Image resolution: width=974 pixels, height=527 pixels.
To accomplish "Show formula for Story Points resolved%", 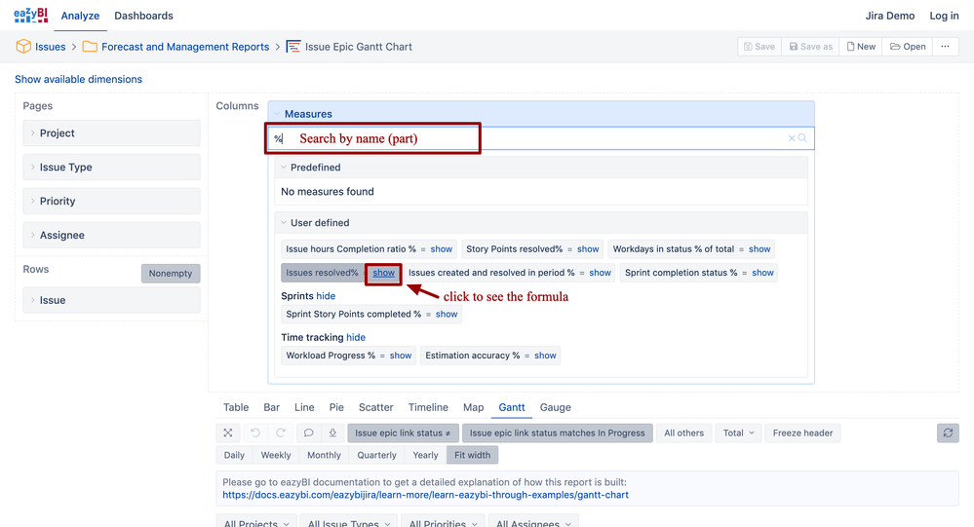I will tap(588, 249).
